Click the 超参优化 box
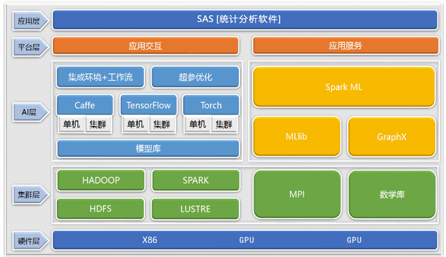The height and width of the screenshot is (257, 446). [195, 77]
